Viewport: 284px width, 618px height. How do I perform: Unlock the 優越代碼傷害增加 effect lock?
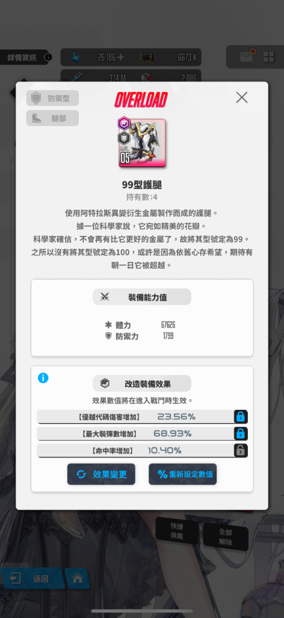(241, 416)
